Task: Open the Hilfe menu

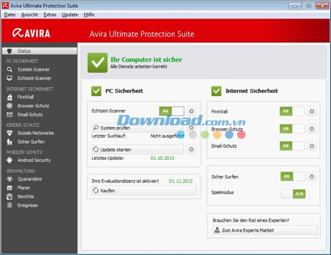Action: tap(89, 14)
